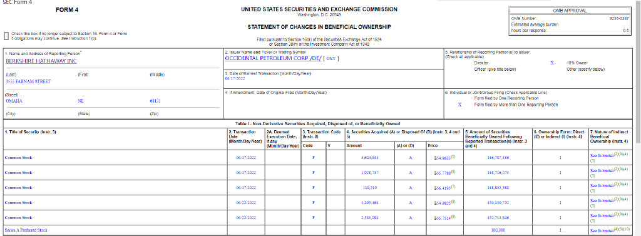Check the no longer subject to Section 16 box
The width and height of the screenshot is (641, 236).
(x=6, y=36)
